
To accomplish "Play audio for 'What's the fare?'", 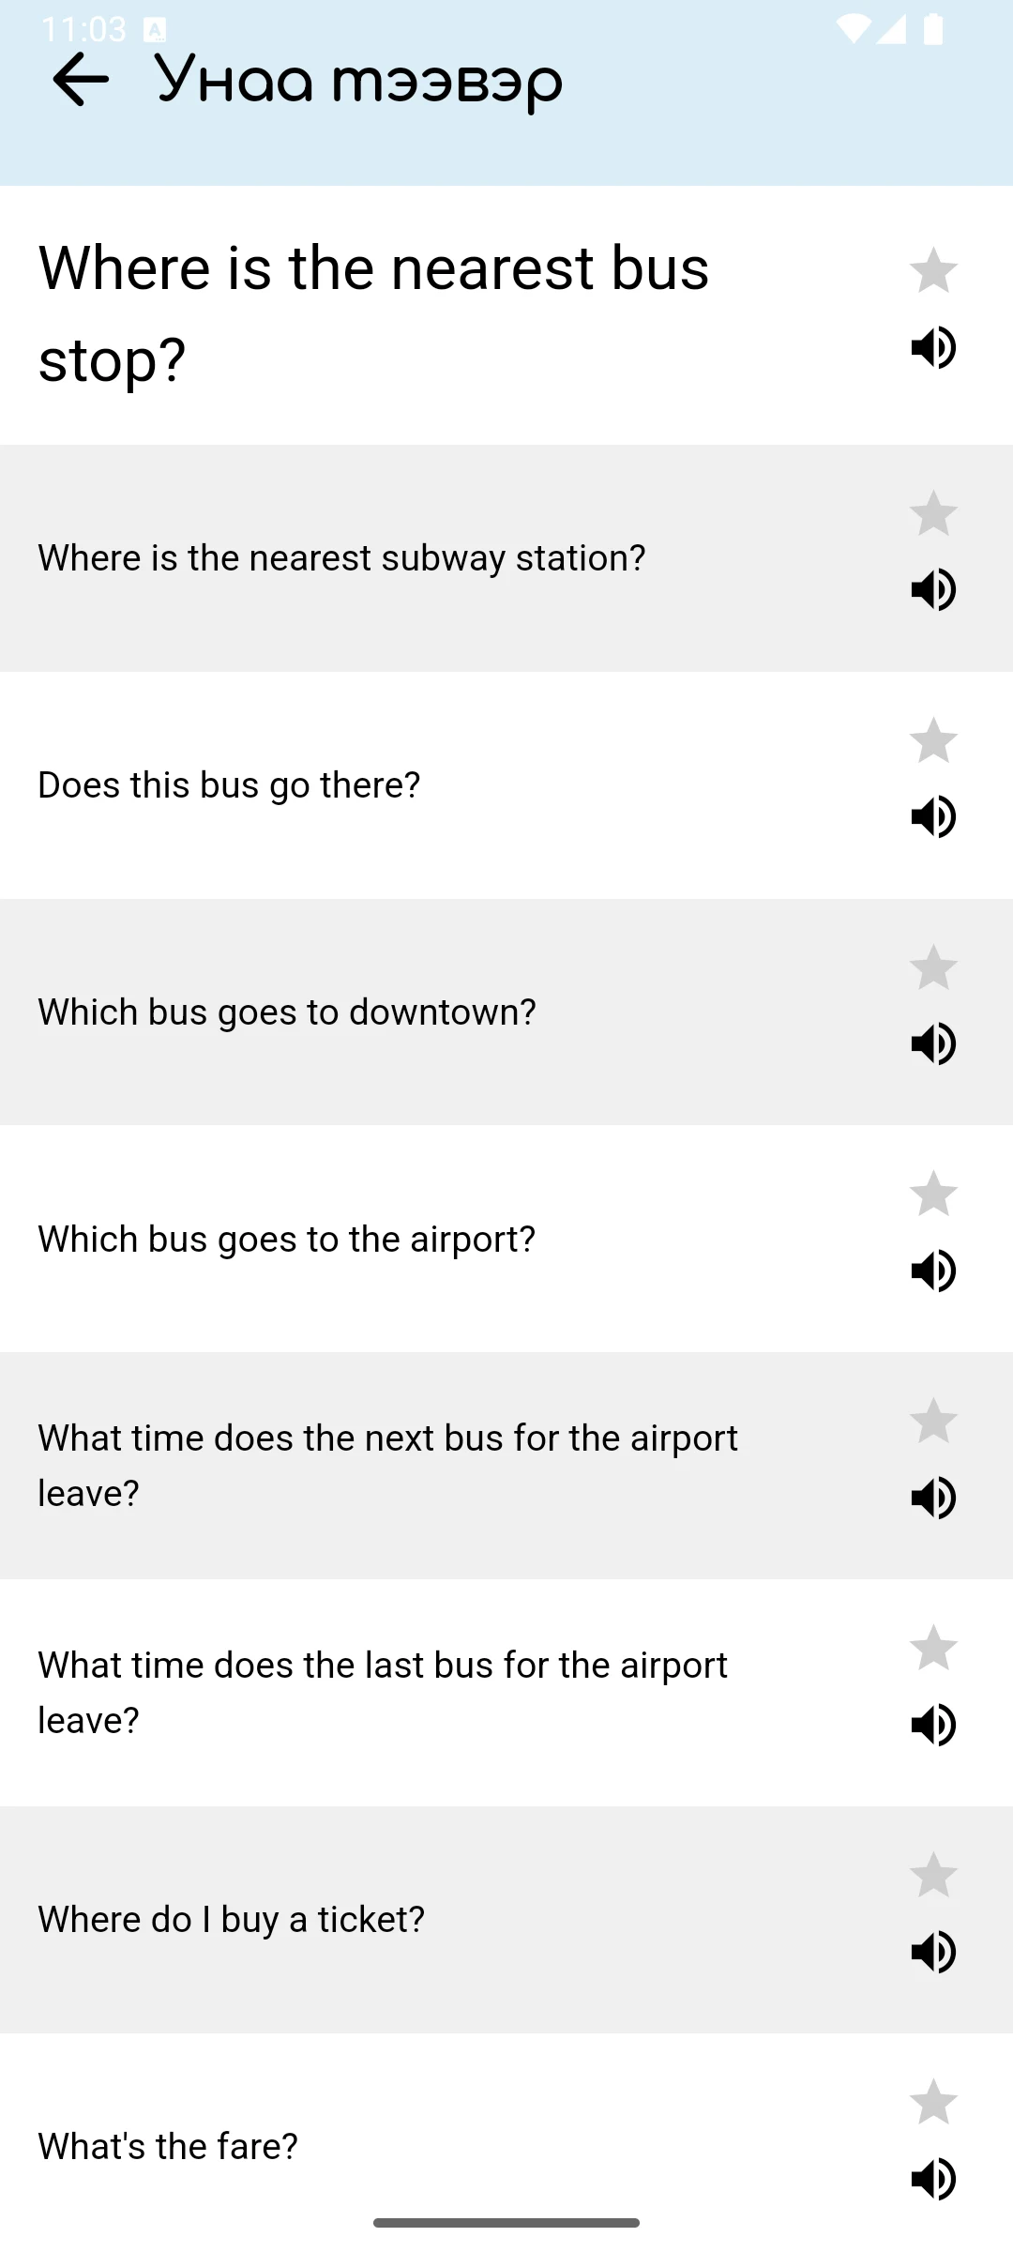I will (x=933, y=2180).
